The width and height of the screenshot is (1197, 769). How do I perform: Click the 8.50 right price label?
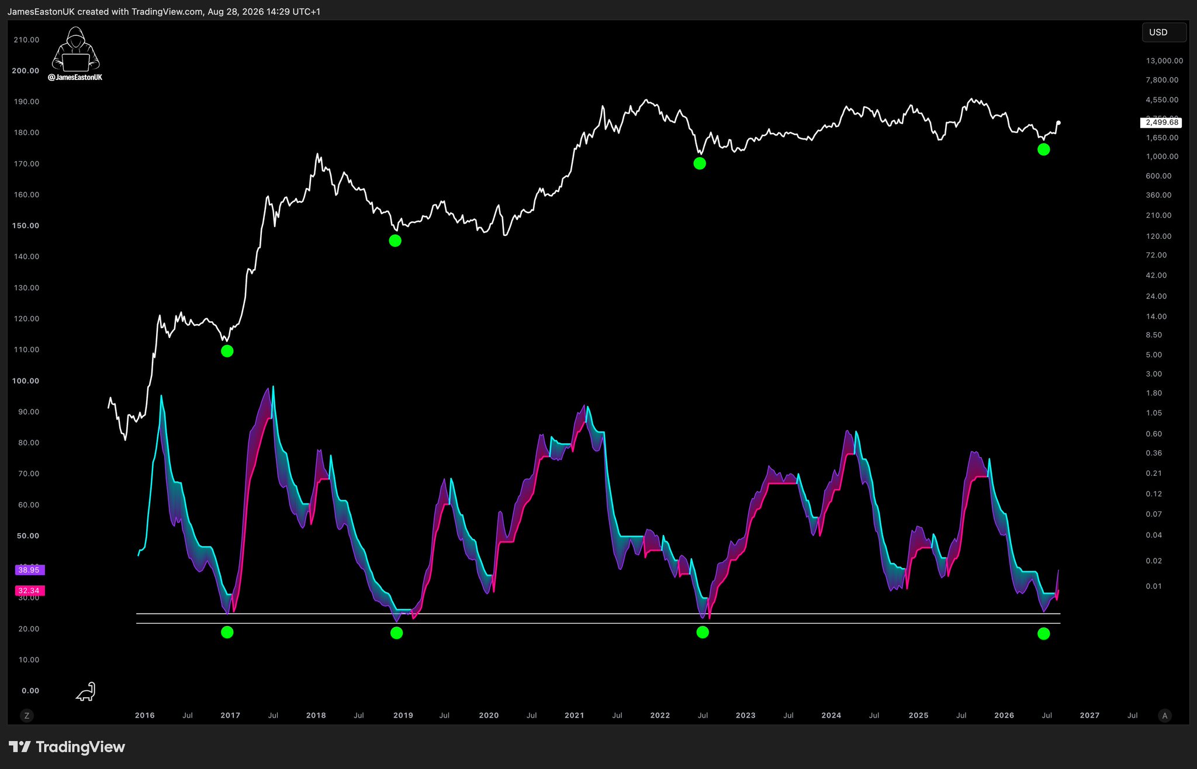tap(1154, 335)
